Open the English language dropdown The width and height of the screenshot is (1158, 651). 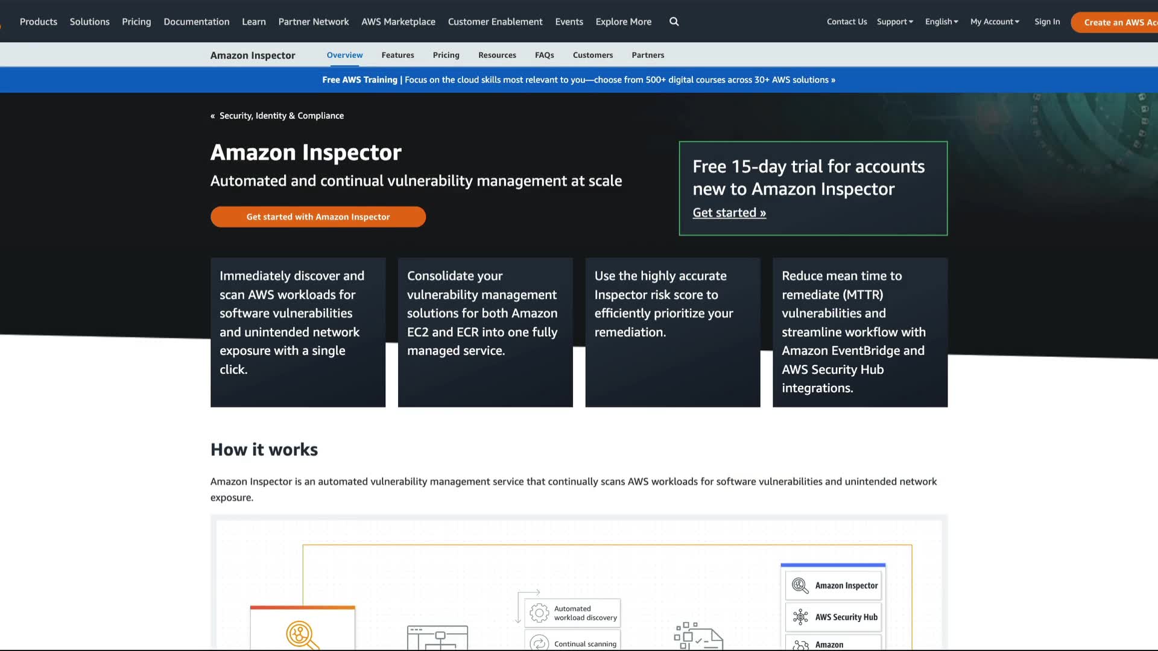(941, 22)
